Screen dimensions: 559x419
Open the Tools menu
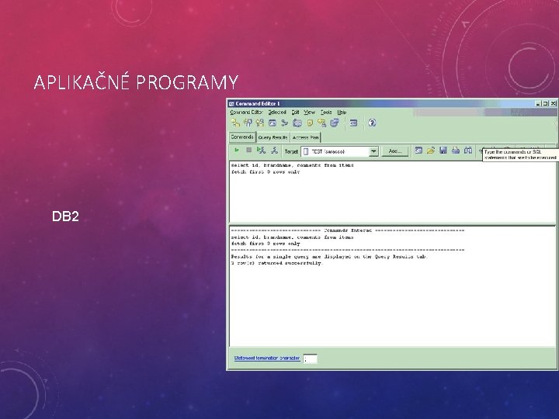coord(326,112)
